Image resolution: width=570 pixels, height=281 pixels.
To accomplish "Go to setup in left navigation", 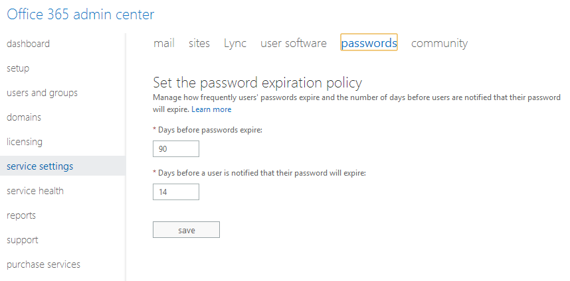I will pyautogui.click(x=18, y=68).
